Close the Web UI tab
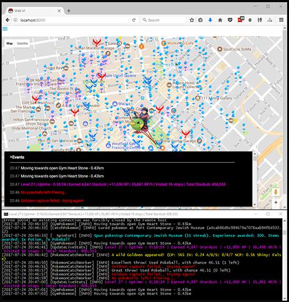Image resolution: width=289 pixels, height=302 pixels. point(59,11)
